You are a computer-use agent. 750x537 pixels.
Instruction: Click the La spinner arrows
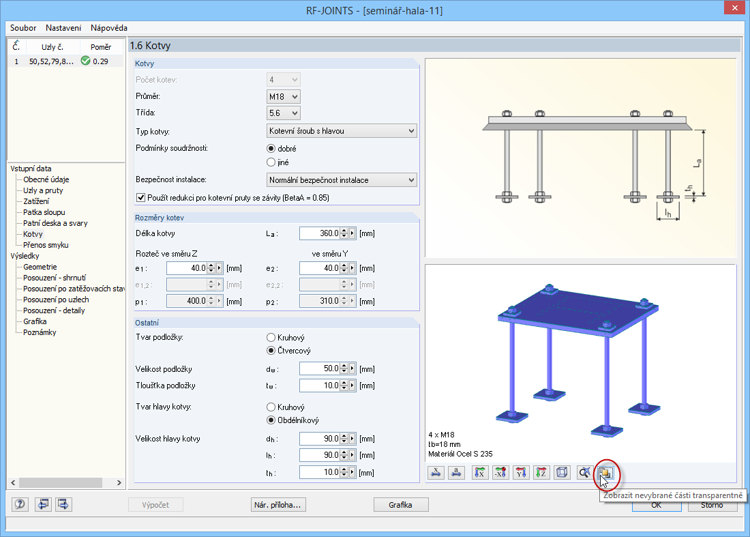[x=344, y=233]
